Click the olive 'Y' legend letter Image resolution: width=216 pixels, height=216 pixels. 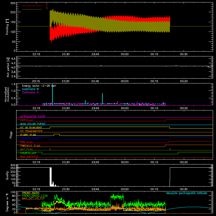click(47, 8)
